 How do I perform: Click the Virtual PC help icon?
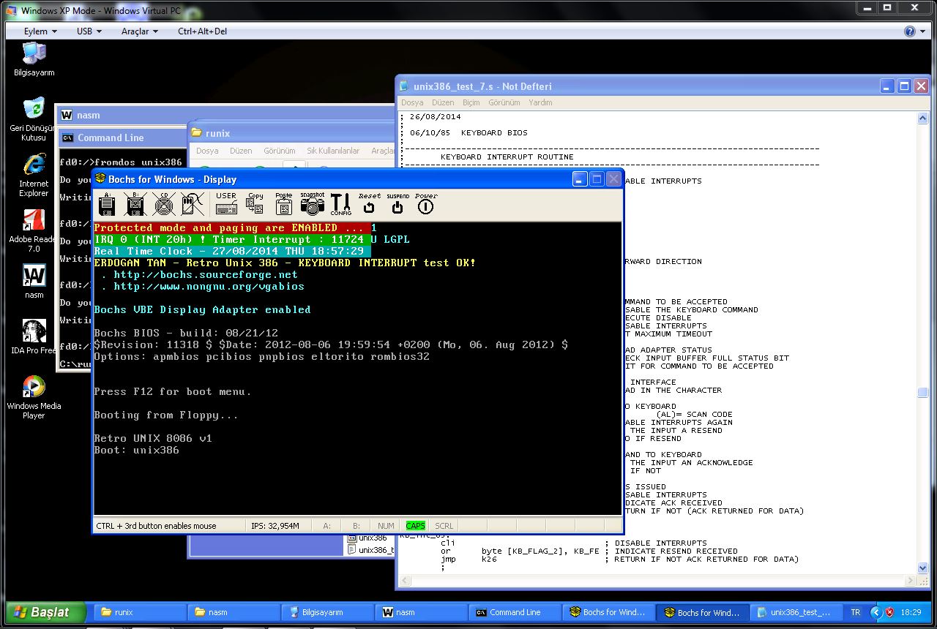click(909, 31)
